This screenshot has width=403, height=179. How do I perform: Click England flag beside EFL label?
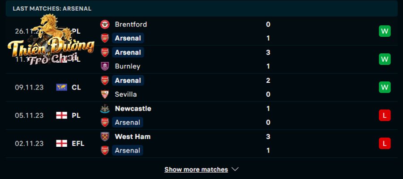[62, 143]
